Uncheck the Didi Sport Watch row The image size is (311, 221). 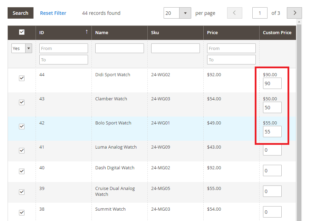tap(22, 78)
